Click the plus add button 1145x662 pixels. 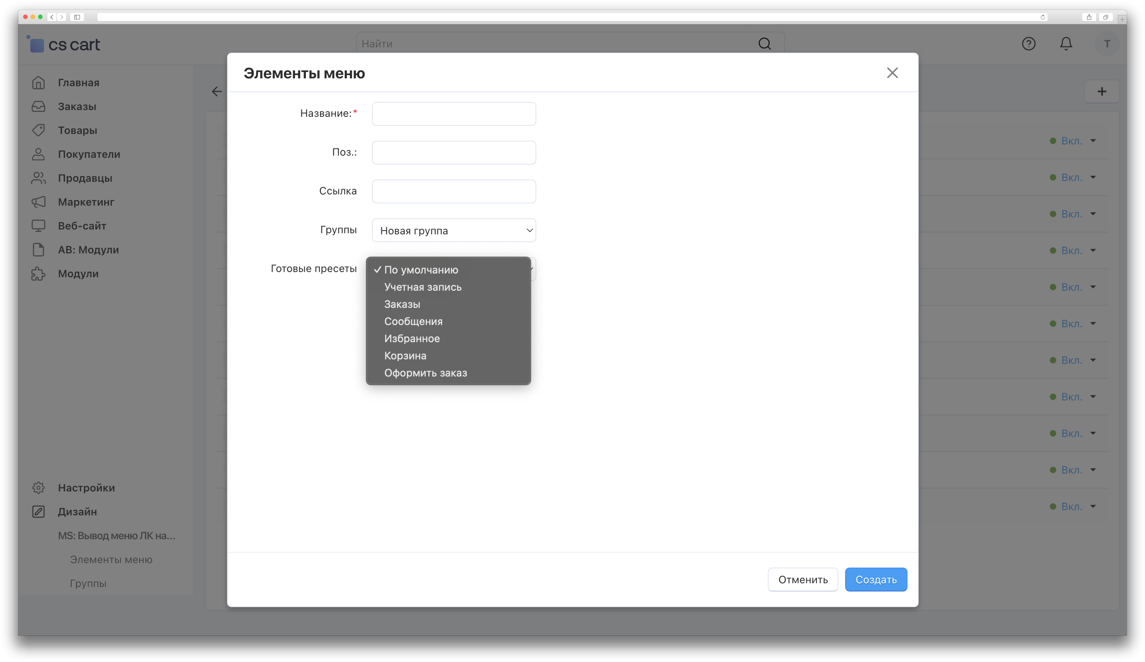pyautogui.click(x=1101, y=92)
